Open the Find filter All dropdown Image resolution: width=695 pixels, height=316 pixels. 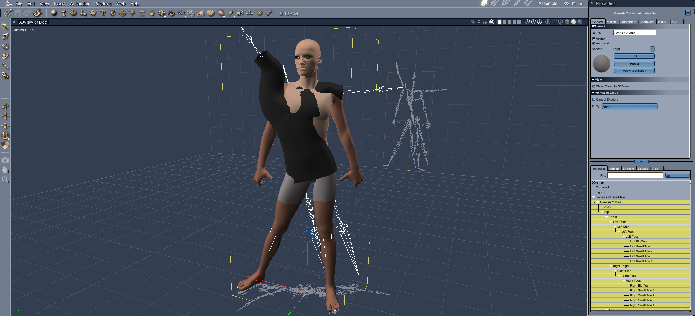(x=677, y=176)
